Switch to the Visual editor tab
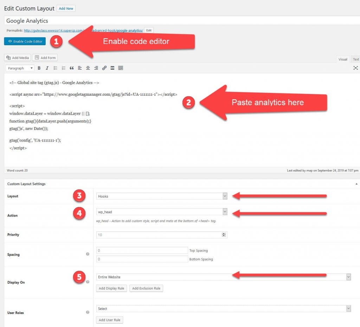Screen dimensions: 360x327 tap(343, 59)
